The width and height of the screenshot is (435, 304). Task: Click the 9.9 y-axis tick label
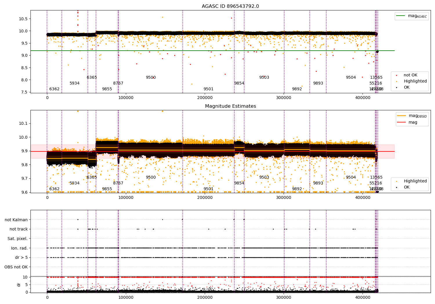pos(24,151)
